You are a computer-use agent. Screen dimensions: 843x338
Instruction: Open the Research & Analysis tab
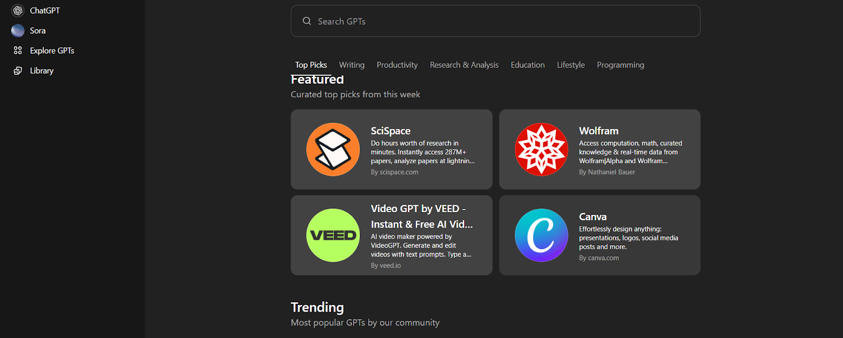(x=464, y=65)
